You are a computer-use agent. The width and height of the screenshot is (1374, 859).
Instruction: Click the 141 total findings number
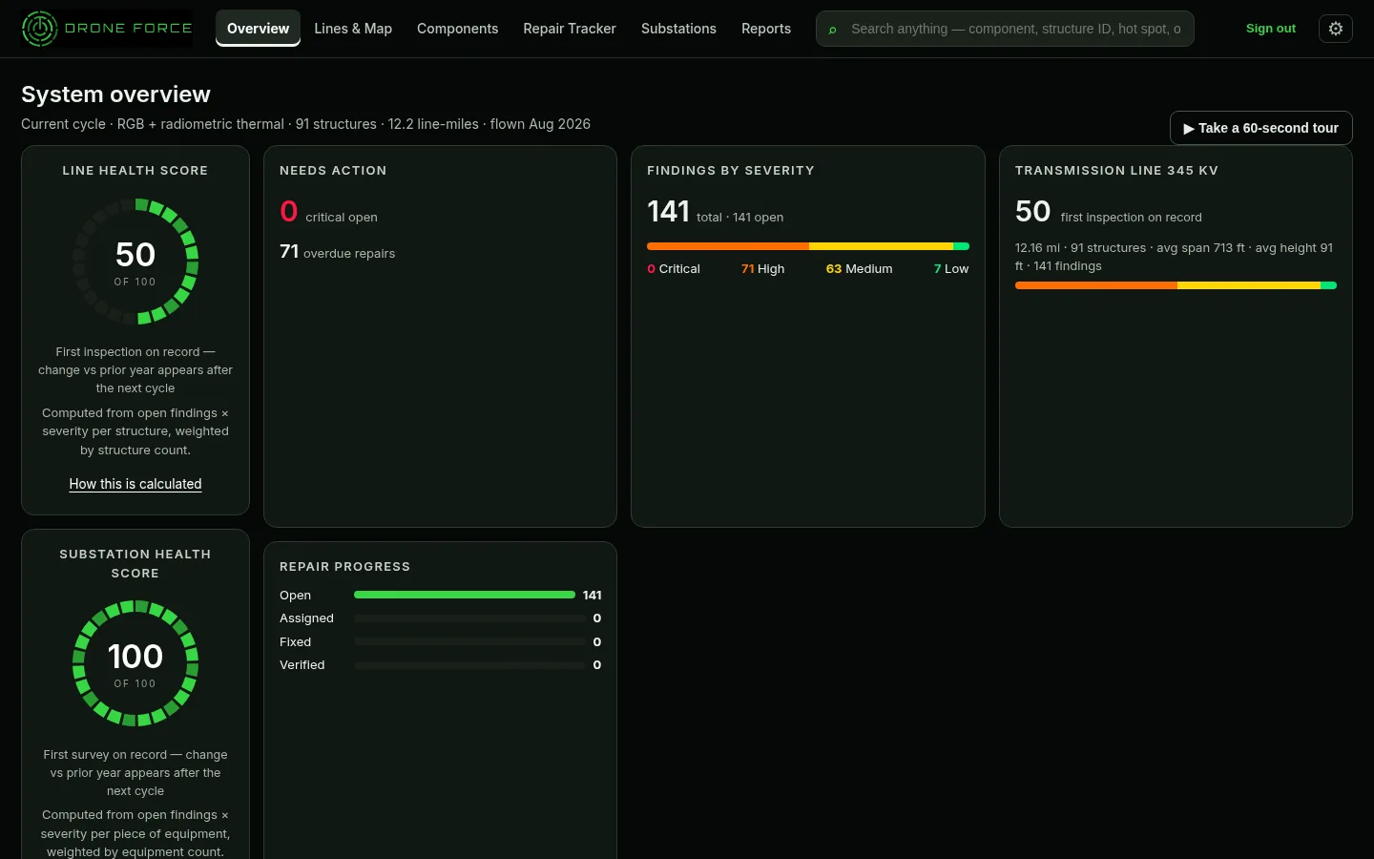668,211
